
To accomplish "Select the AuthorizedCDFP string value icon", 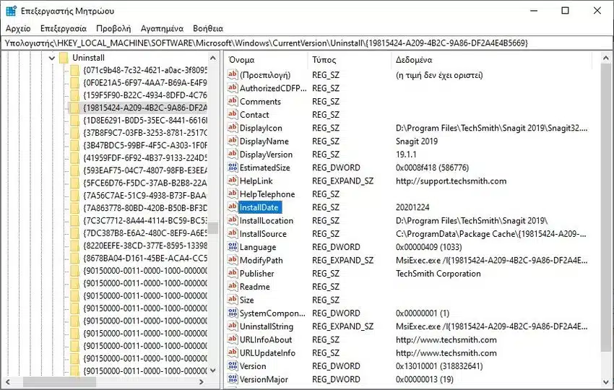I will (x=233, y=88).
